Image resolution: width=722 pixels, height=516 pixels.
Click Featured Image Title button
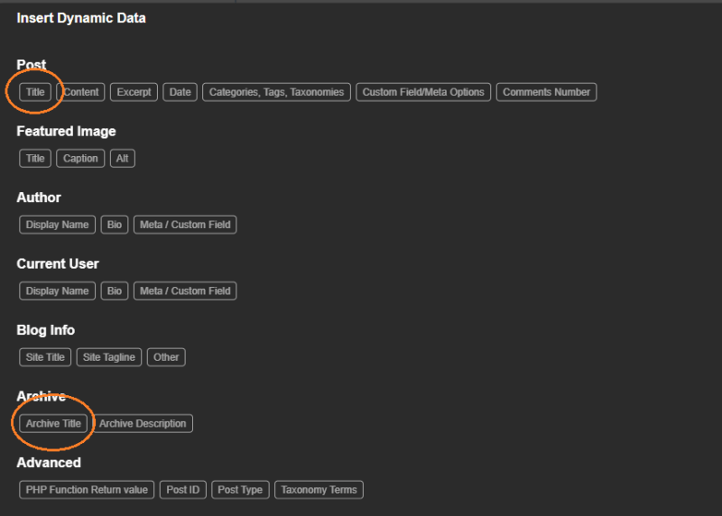[35, 159]
